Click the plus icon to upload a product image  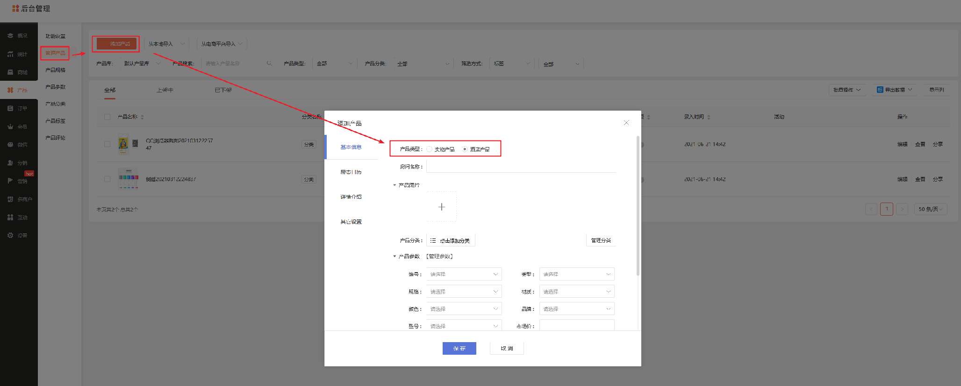[x=441, y=207]
